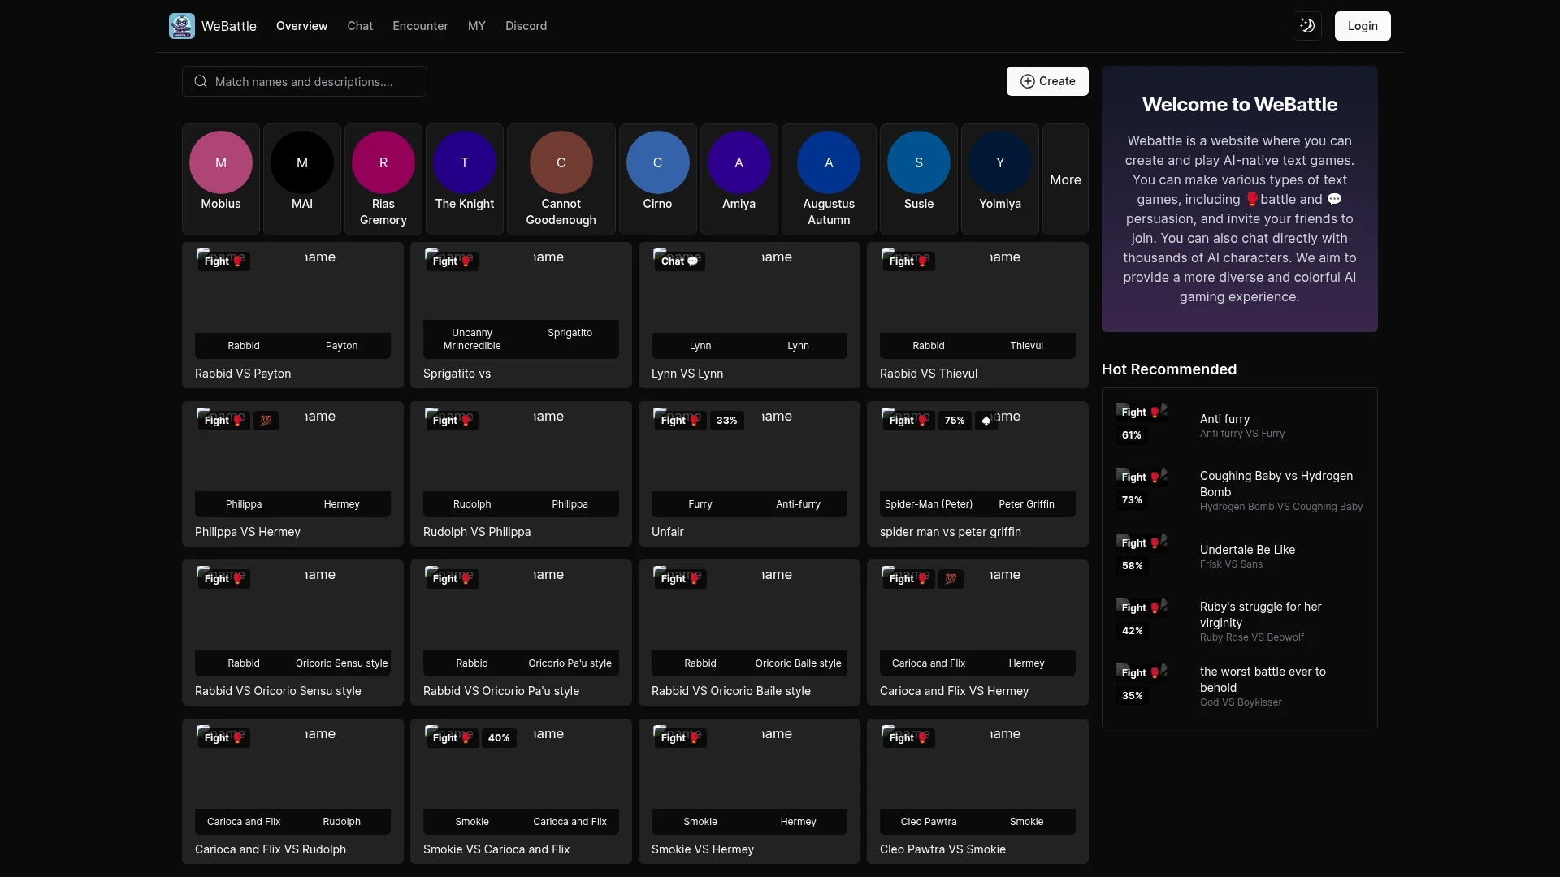
Task: Click the Cleo Pawtra character label
Action: pyautogui.click(x=929, y=822)
